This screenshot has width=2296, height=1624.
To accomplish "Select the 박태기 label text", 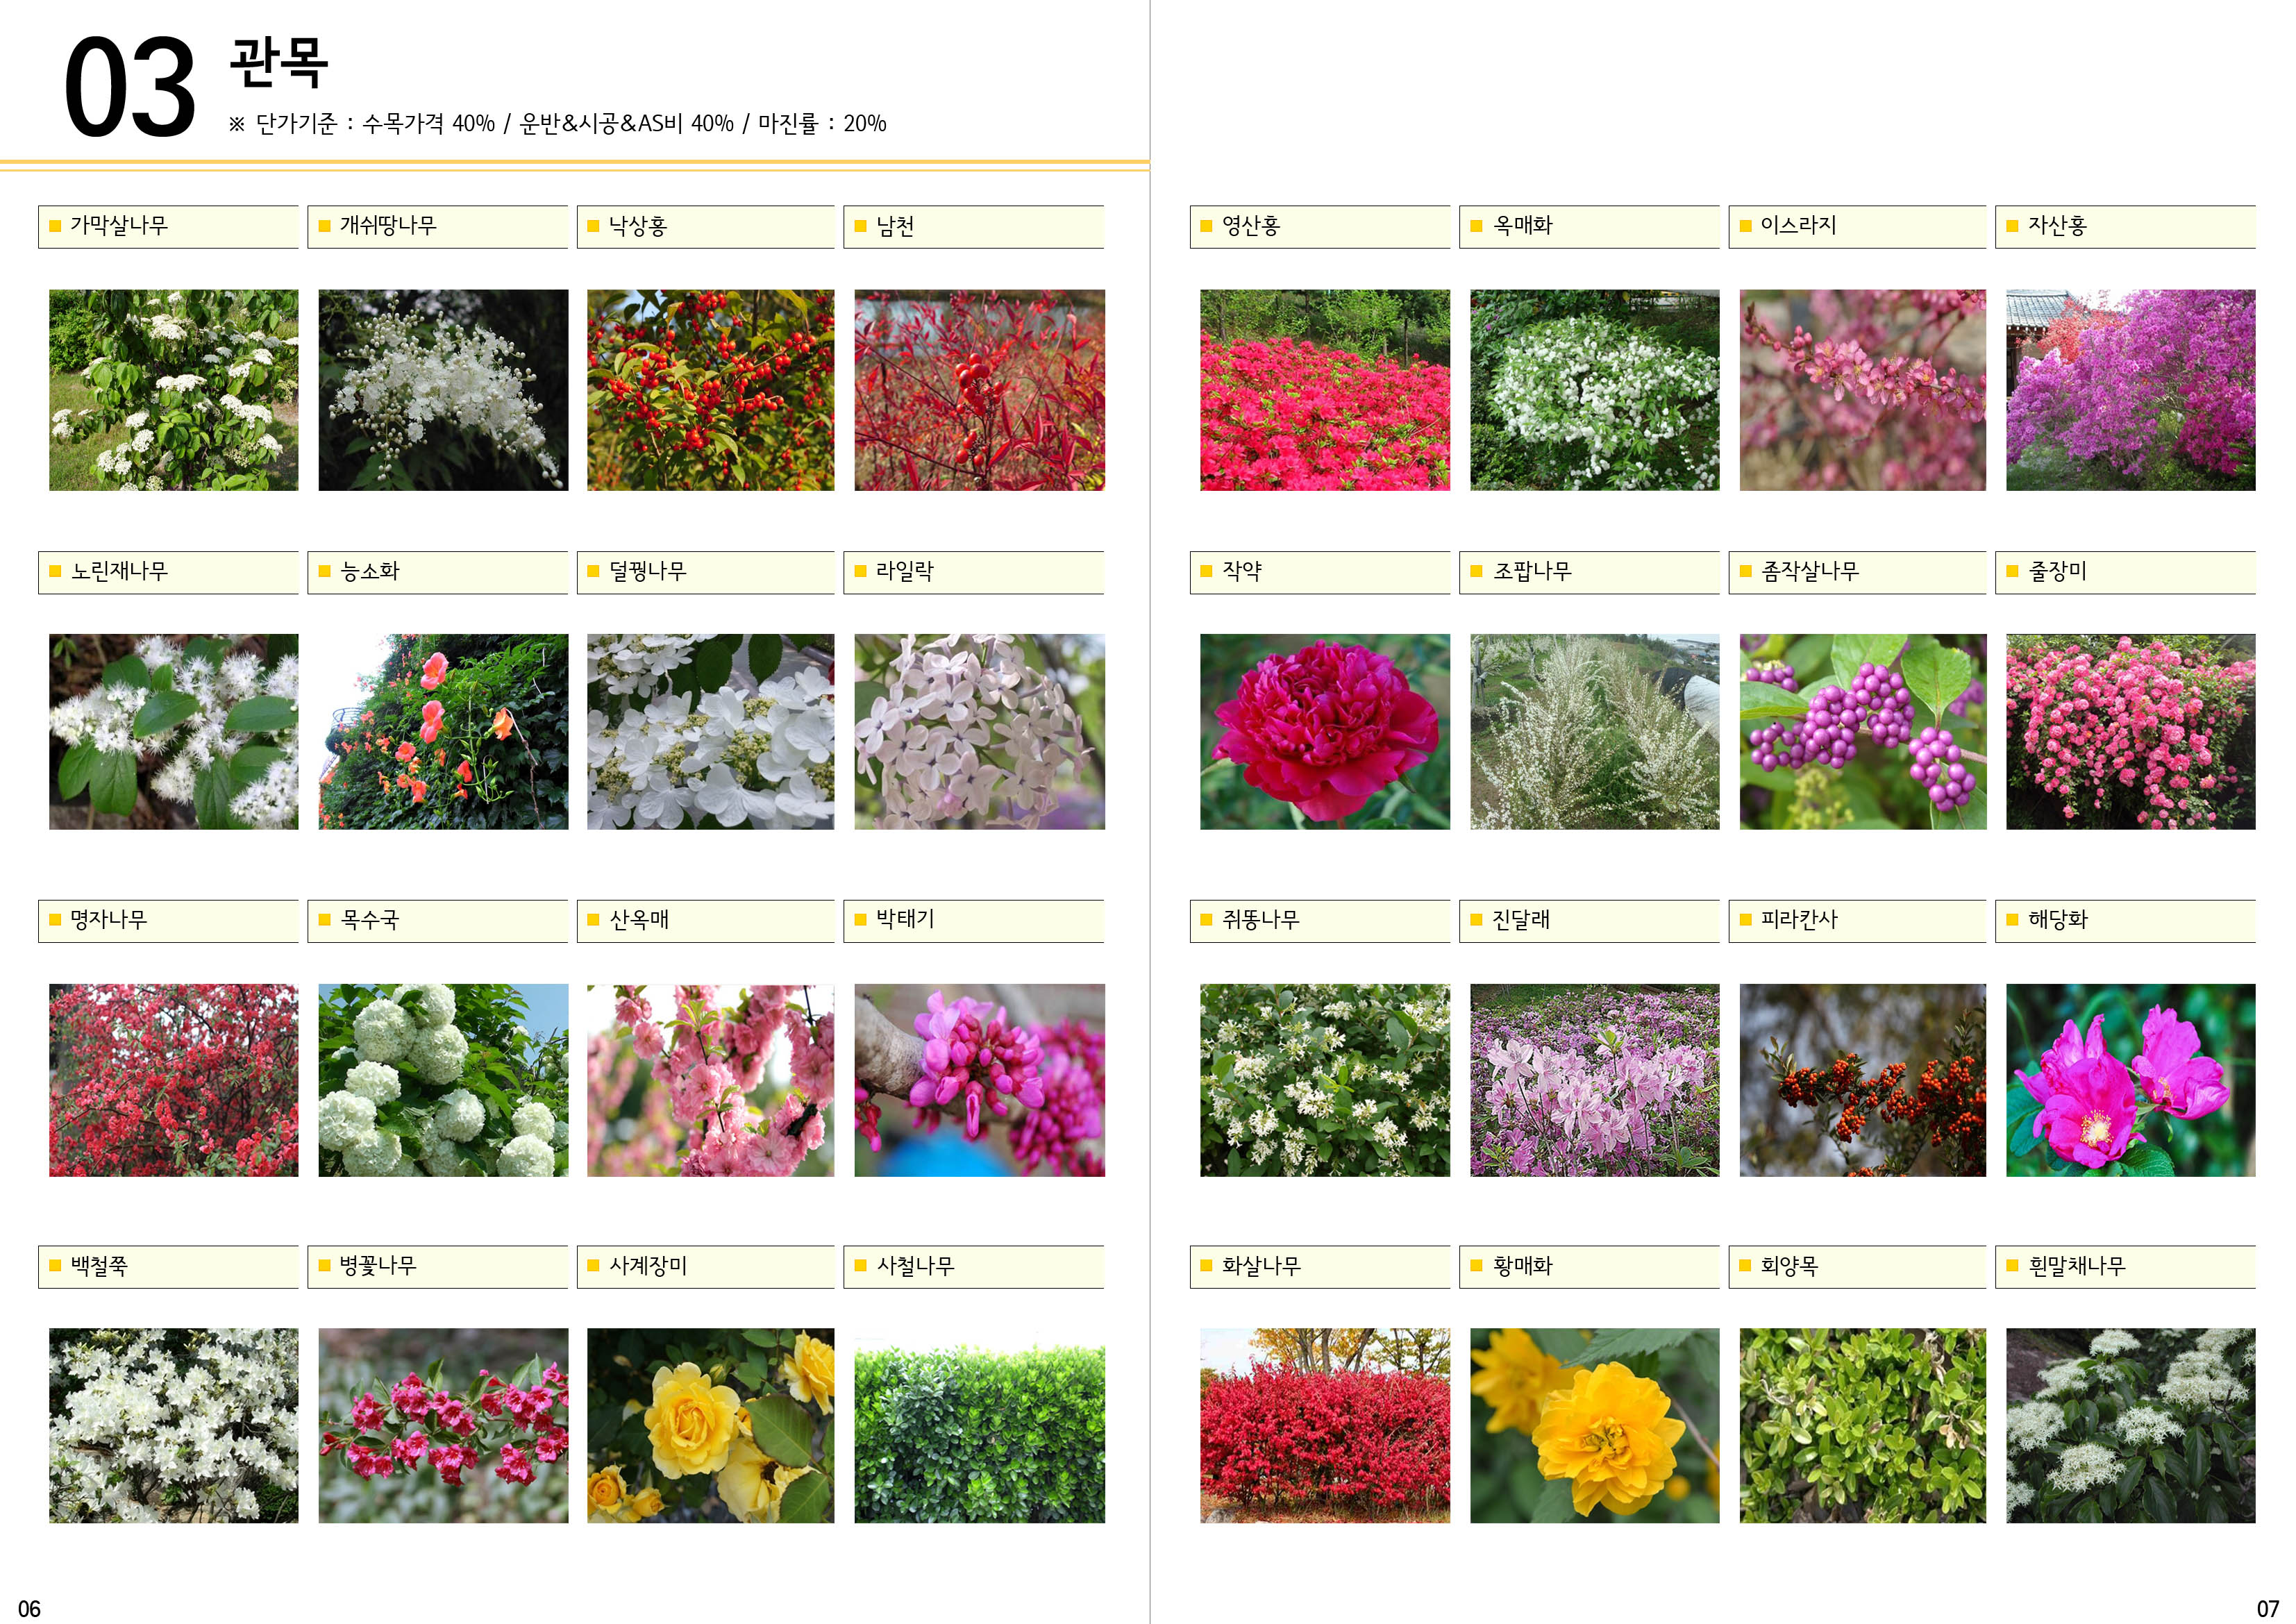I will (x=905, y=918).
